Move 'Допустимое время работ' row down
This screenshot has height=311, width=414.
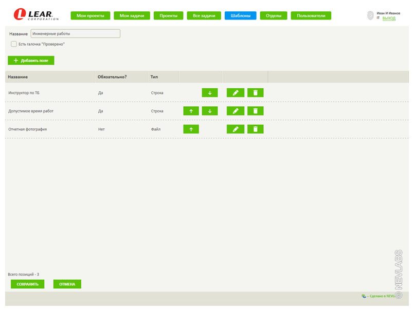coord(209,111)
